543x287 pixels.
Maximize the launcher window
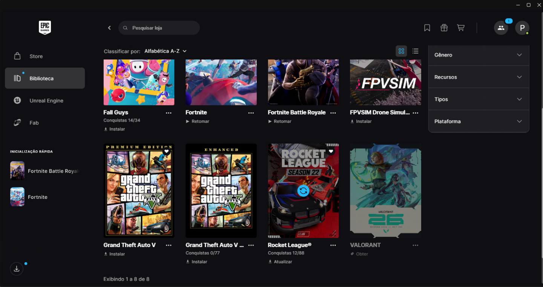click(x=528, y=5)
